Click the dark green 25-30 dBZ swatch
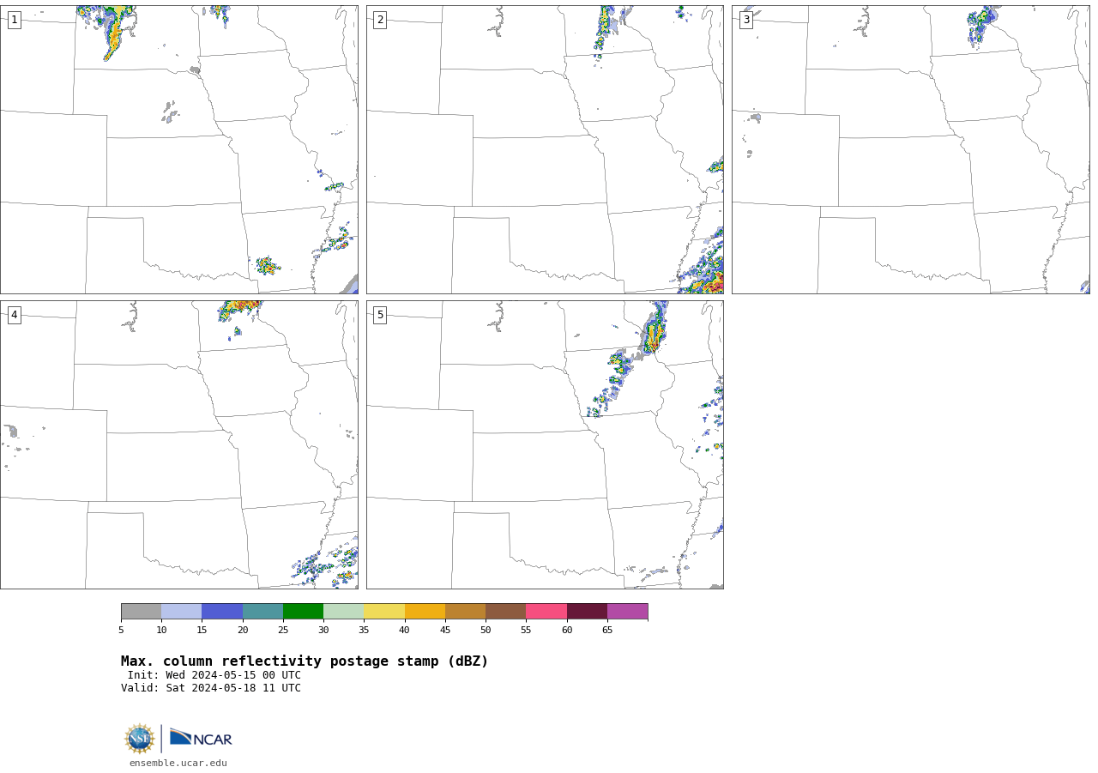Viewport: 1098px width, 773px height. coord(303,612)
